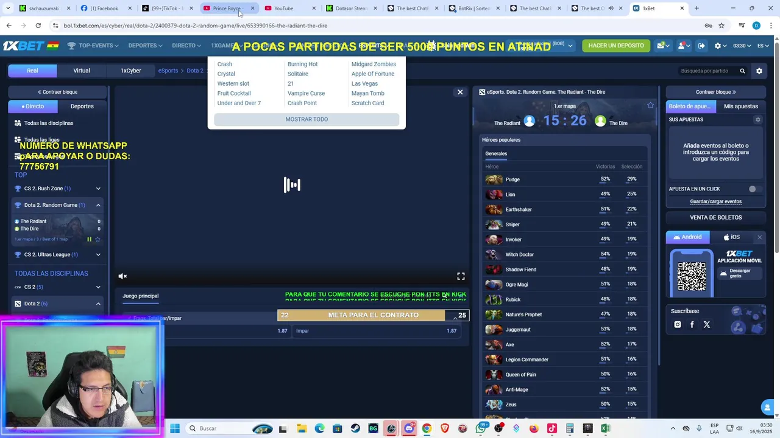Open Facebook link under Suscríbase

(692, 325)
